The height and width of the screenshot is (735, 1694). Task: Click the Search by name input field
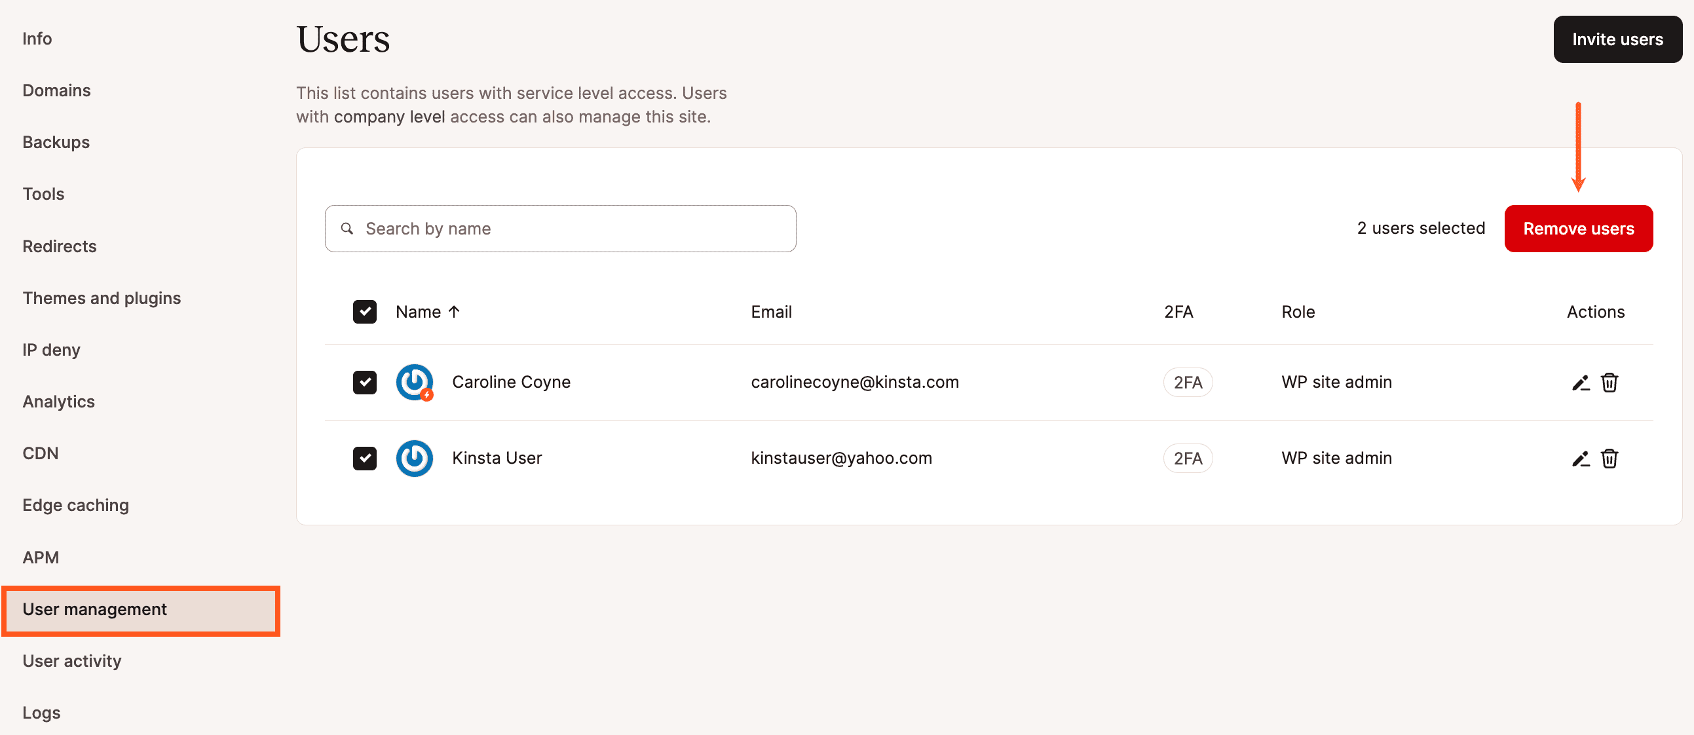click(559, 228)
